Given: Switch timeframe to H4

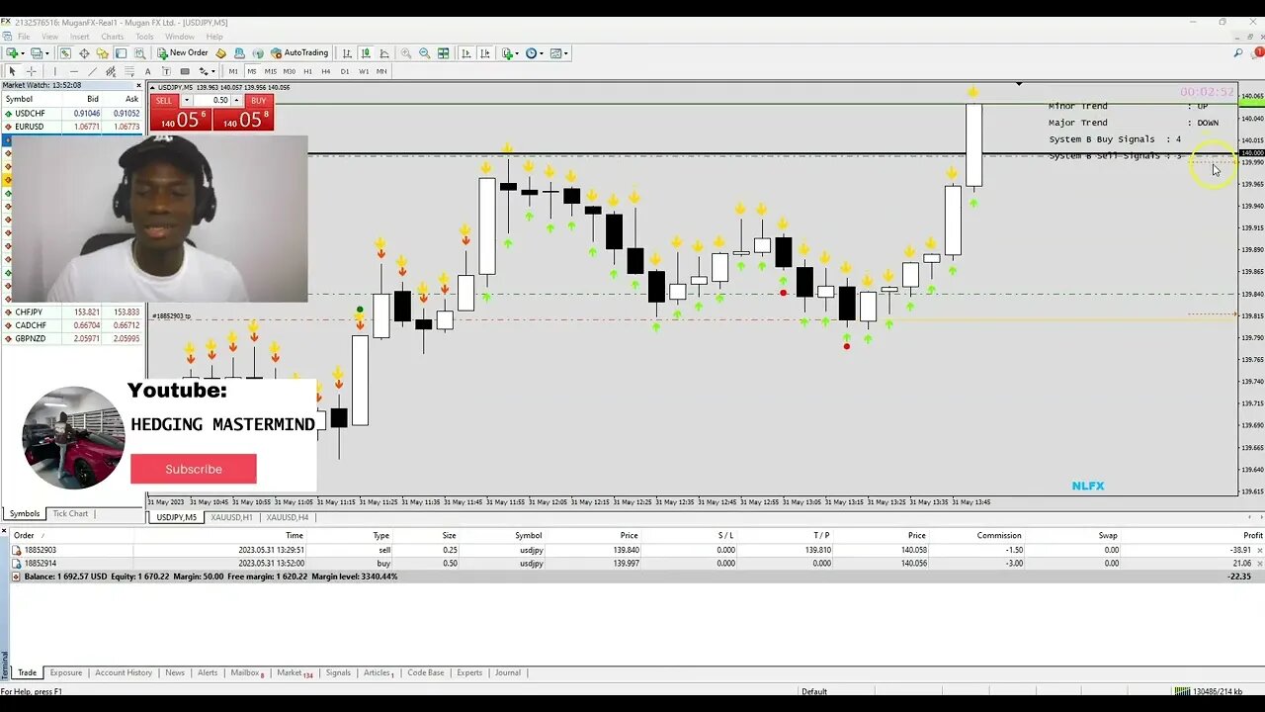Looking at the screenshot, I should click(326, 71).
